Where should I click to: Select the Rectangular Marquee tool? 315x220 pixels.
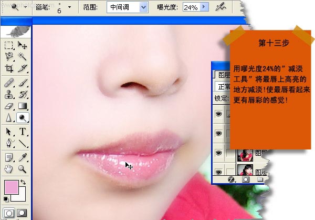click(9, 46)
